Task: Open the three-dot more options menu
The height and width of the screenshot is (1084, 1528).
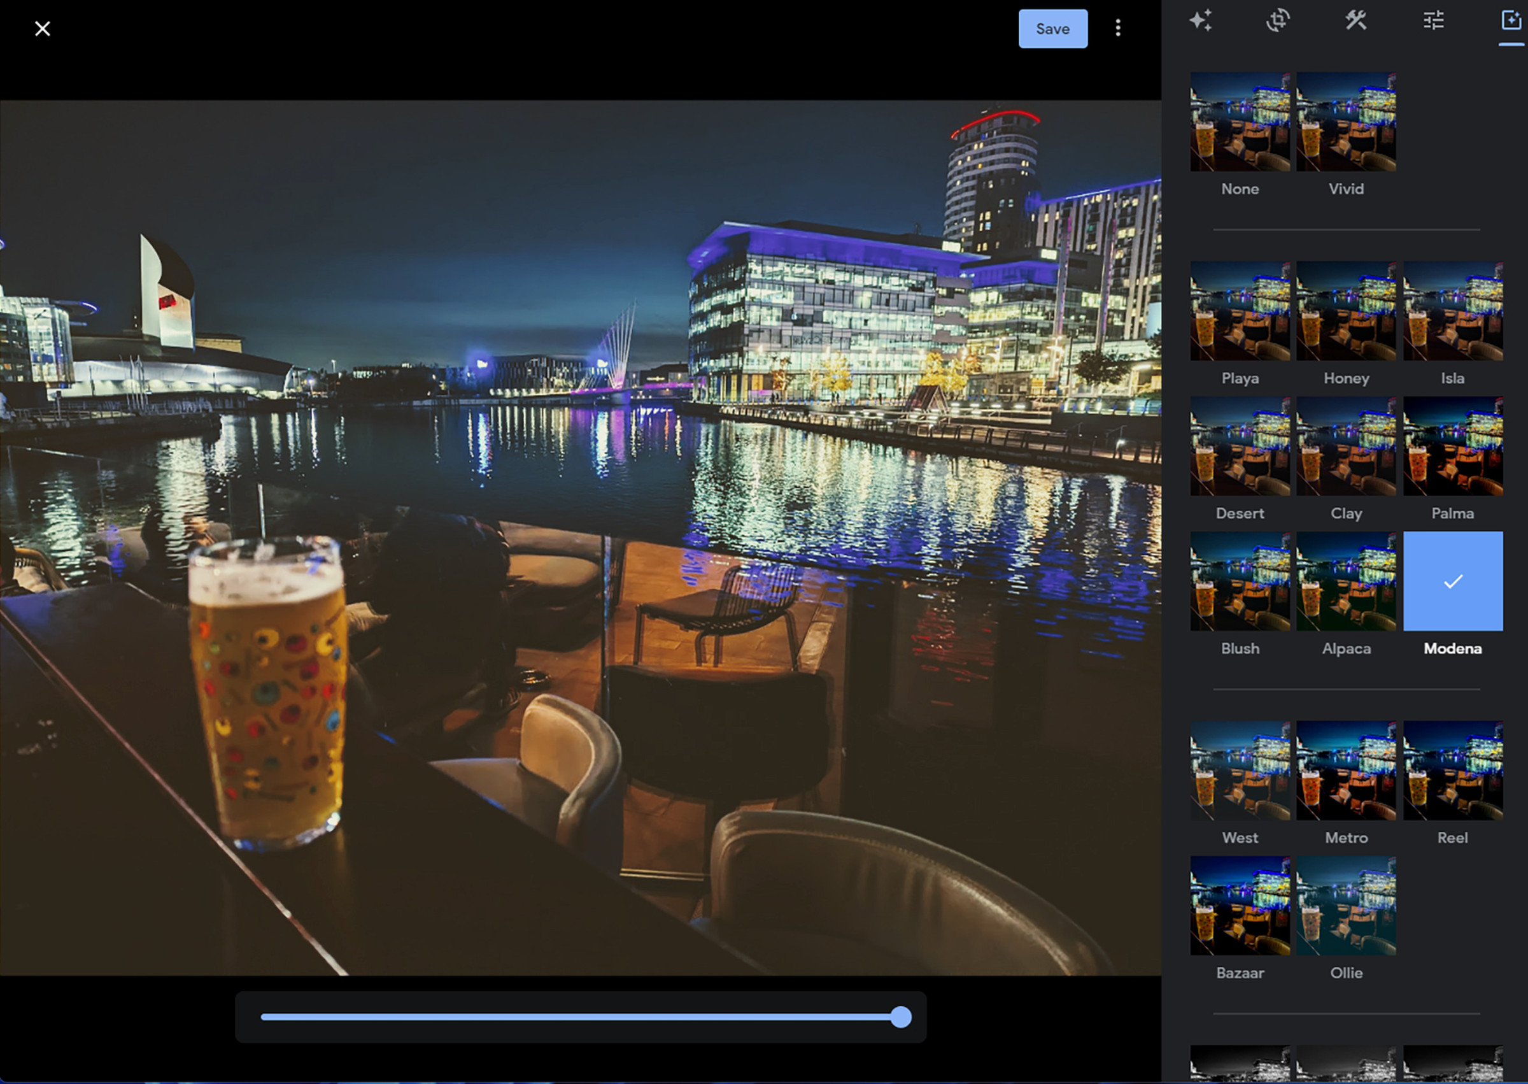Action: click(x=1117, y=28)
